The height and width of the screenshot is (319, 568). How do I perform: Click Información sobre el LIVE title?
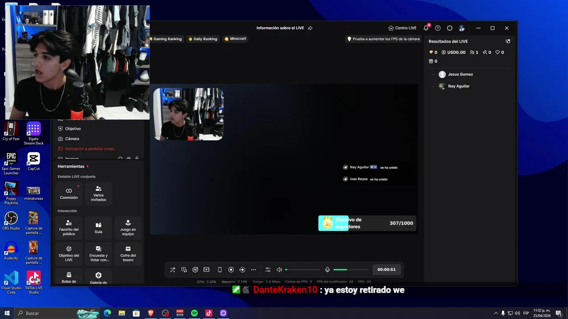point(280,28)
